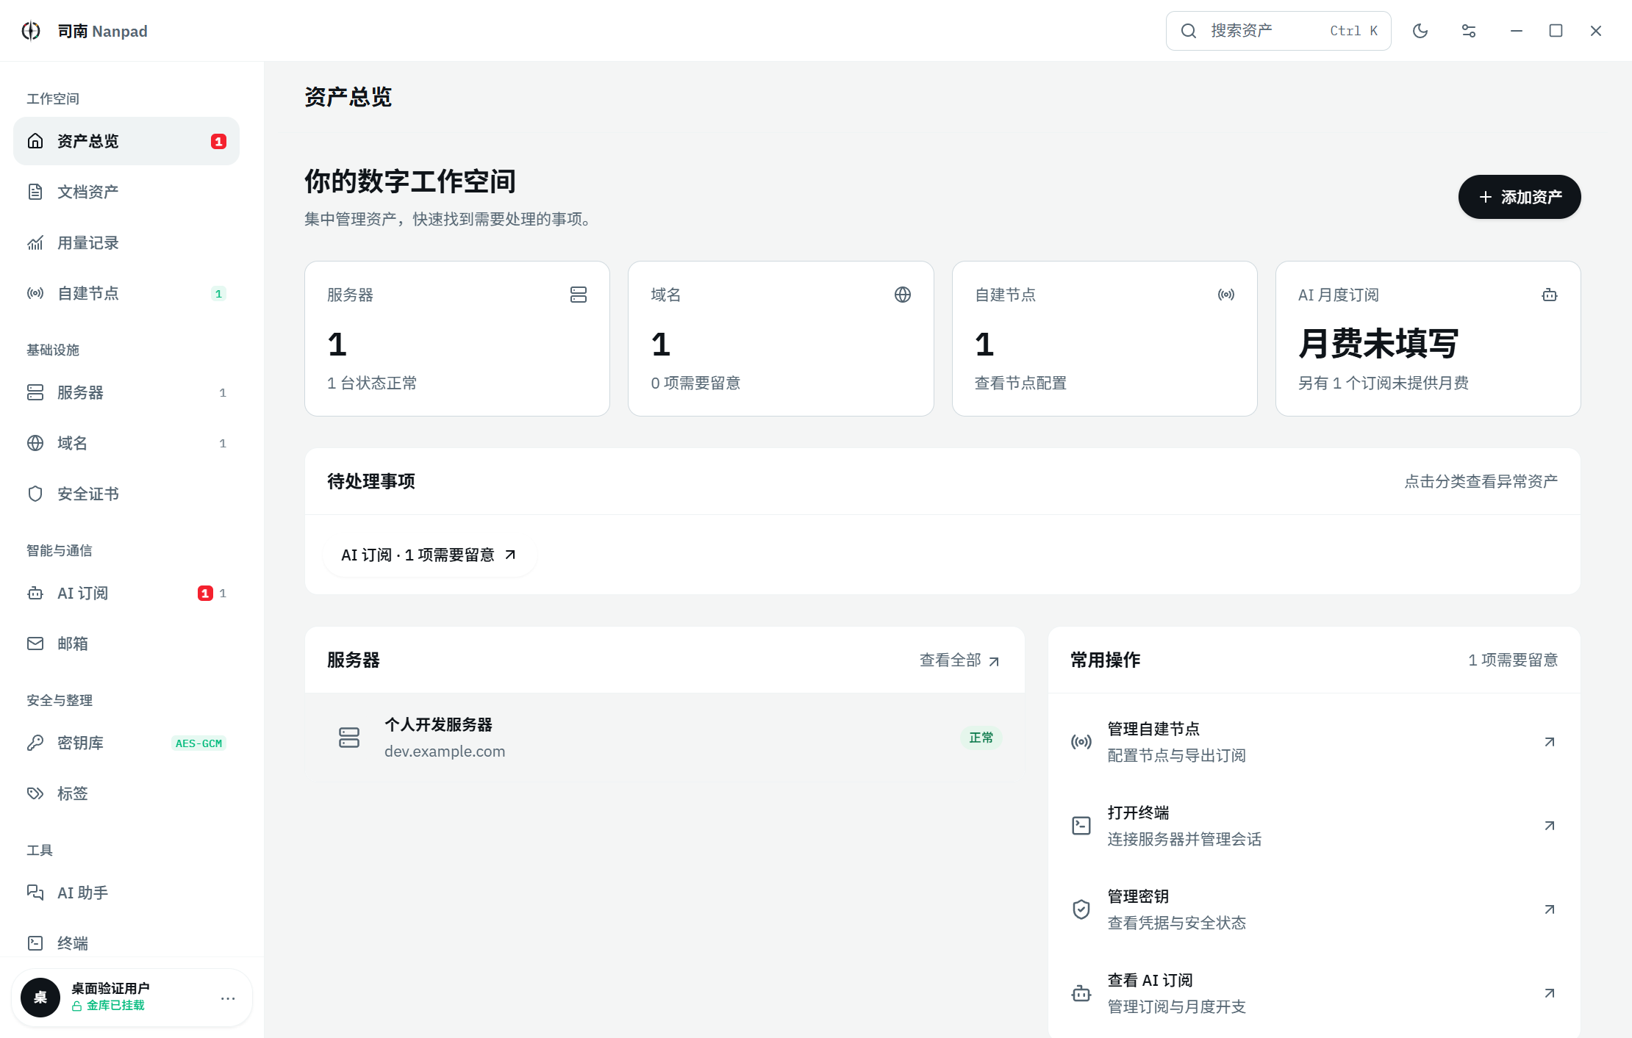Click the server icon on 服务器 card
Screen dimensions: 1632x1038
click(579, 295)
